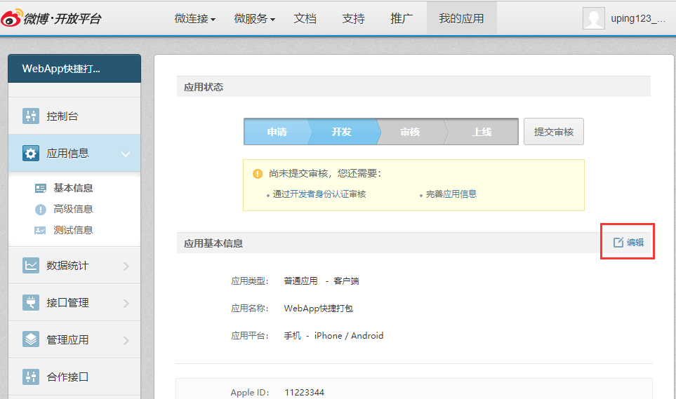The height and width of the screenshot is (399, 676).
Task: Open the 我的应用 tab
Action: (x=461, y=18)
